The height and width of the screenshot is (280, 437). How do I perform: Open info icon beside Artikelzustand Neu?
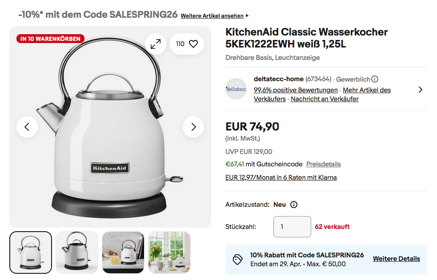pos(294,205)
